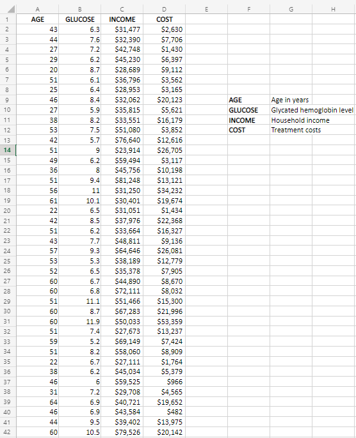The width and height of the screenshot is (356, 438).
Task: Select column E header
Action: coord(206,9)
